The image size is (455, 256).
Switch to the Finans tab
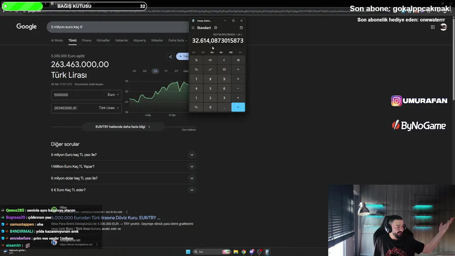[x=86, y=40]
